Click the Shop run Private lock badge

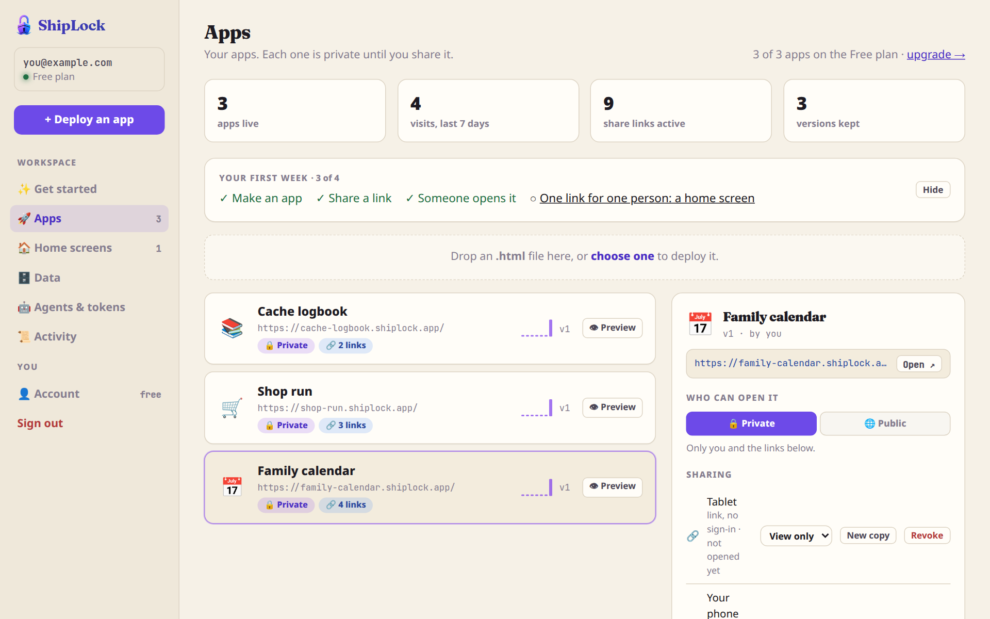click(286, 426)
